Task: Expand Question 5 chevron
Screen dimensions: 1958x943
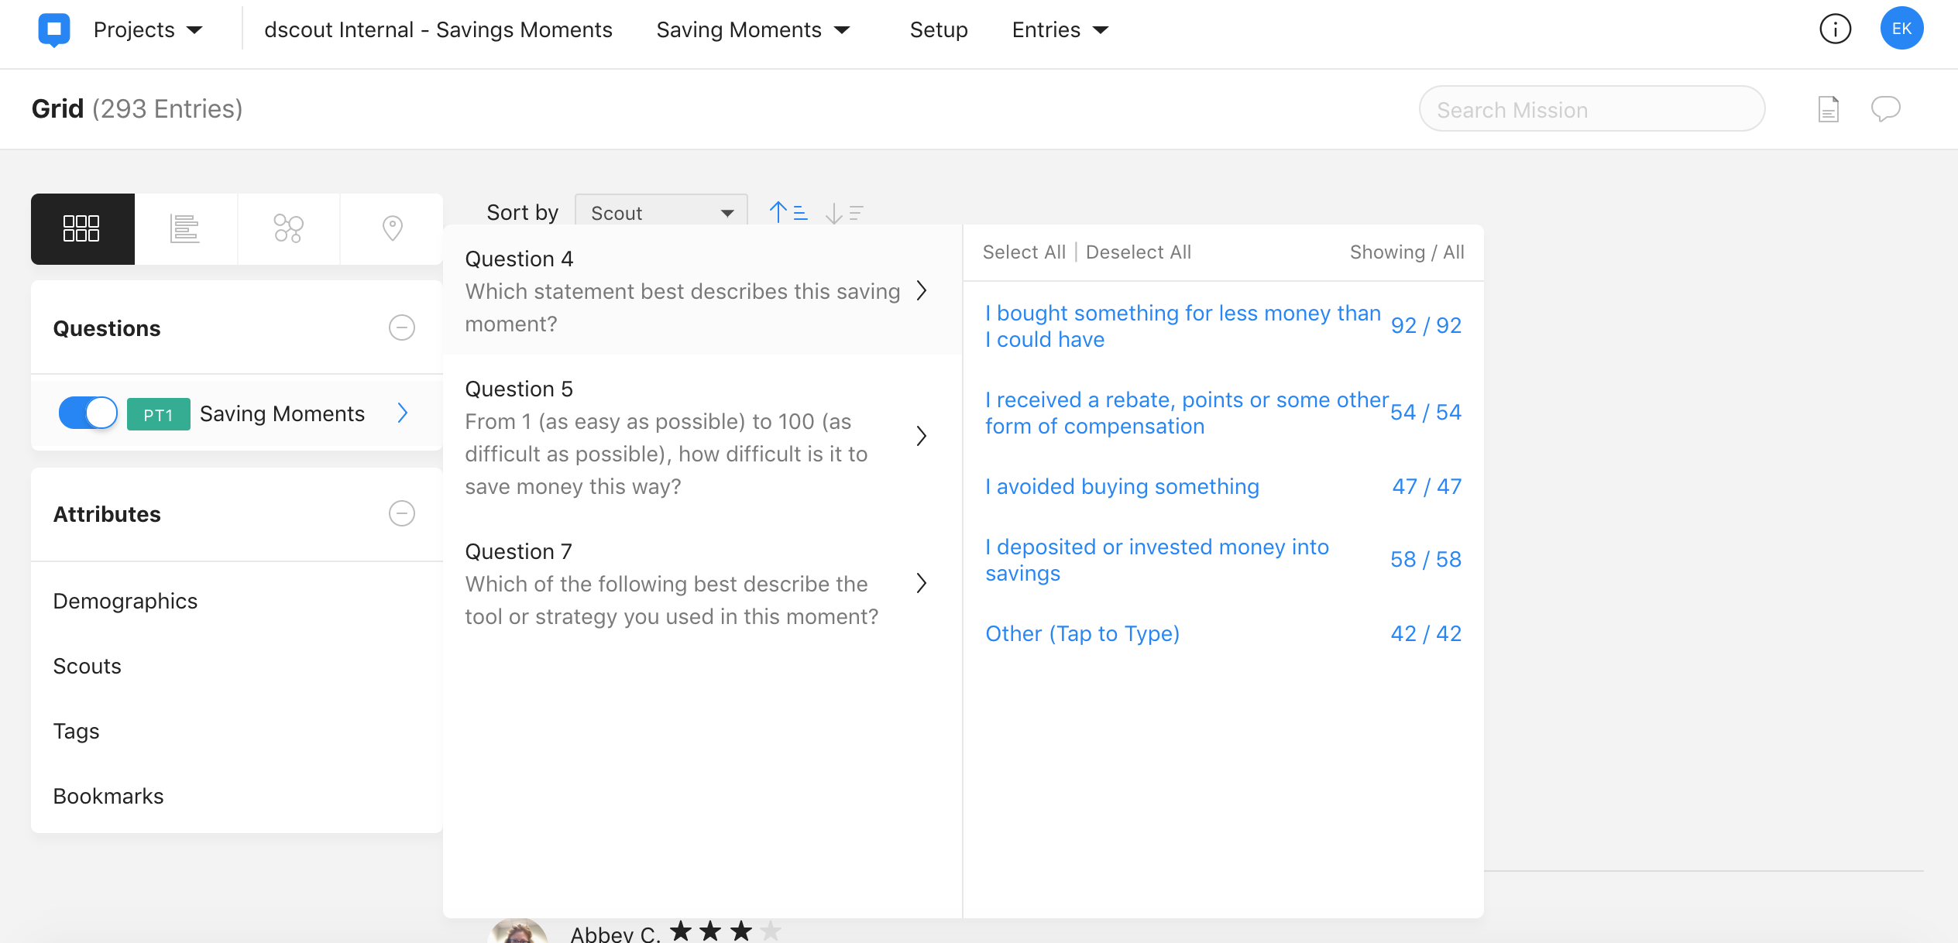Action: click(921, 436)
